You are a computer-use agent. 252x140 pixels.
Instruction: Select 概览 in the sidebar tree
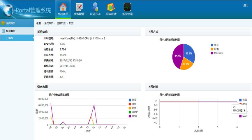pos(11,38)
